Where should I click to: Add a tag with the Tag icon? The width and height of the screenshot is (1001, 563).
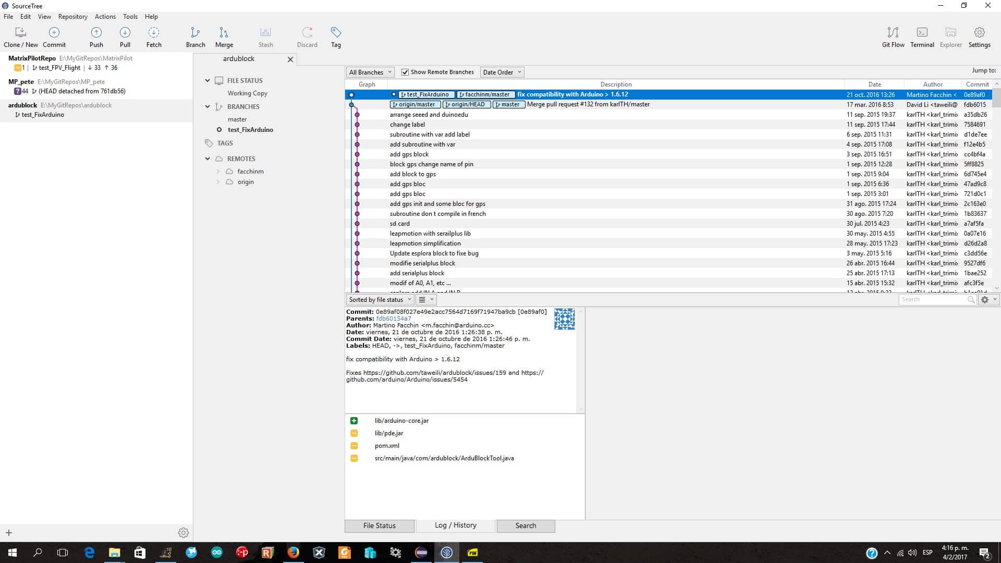point(336,37)
